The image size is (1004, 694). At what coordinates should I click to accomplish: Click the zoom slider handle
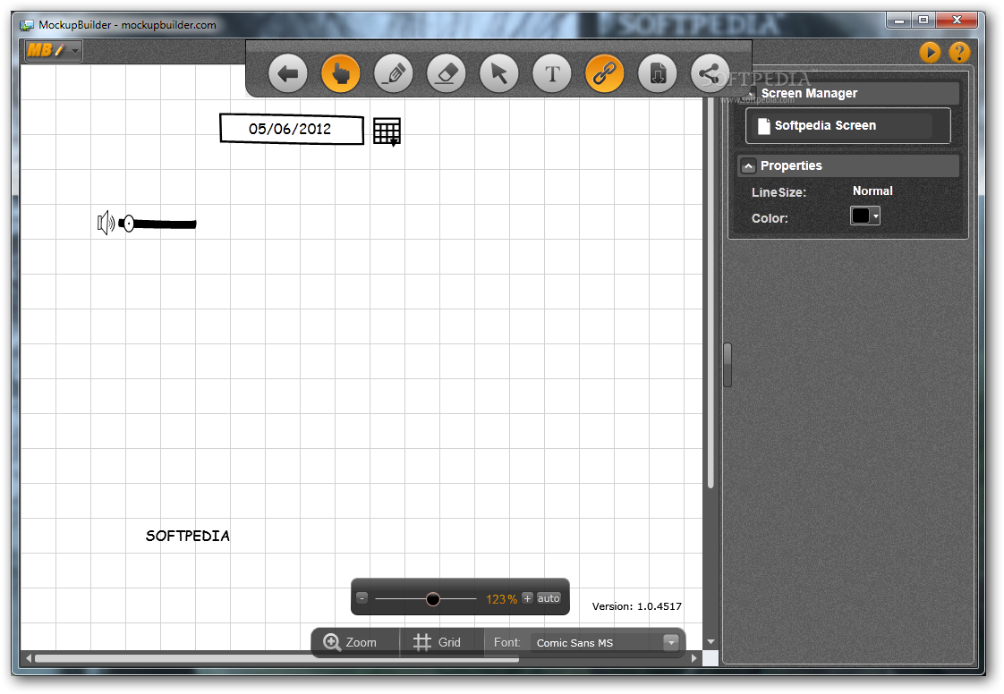coord(433,599)
